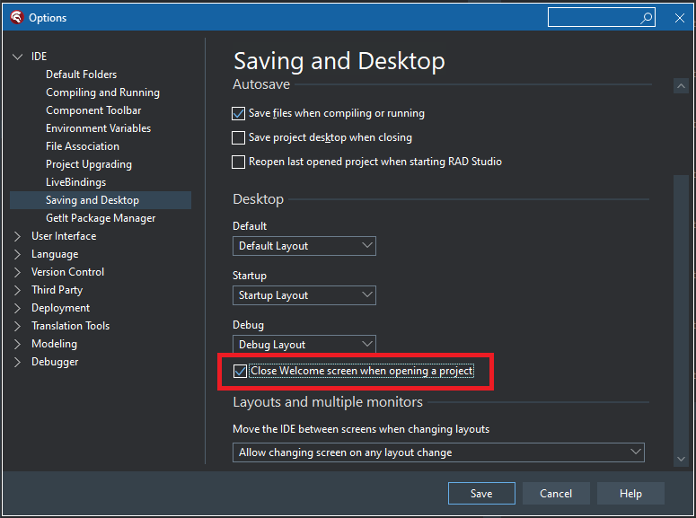Viewport: 696px width, 518px height.
Task: Select the Translation Tools category
Action: coord(70,326)
